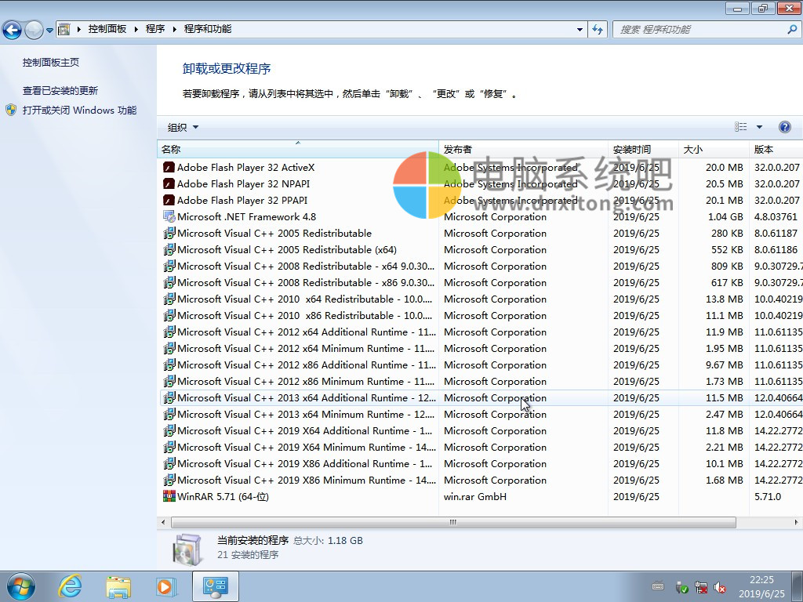
Task: Expand arrow after 程序 breadcrumb
Action: (175, 29)
